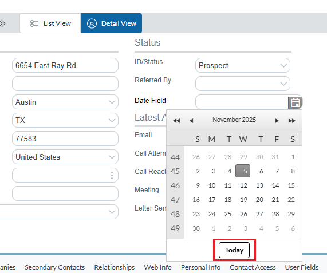This screenshot has height=273, width=327.
Task: Open the Web Info tab
Action: (157, 267)
